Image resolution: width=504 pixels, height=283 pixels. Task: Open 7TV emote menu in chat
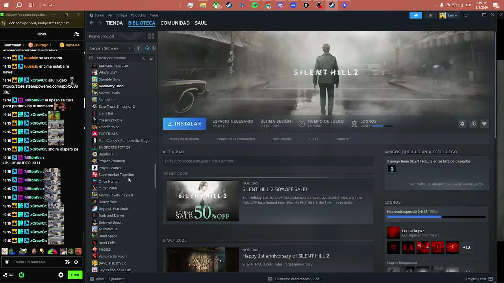67,262
